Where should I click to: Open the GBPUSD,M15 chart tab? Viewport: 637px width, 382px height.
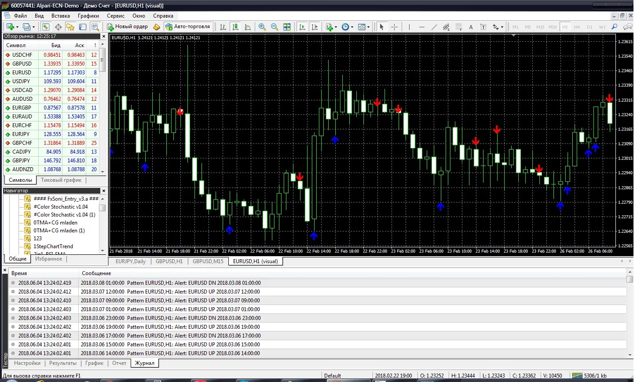208,261
